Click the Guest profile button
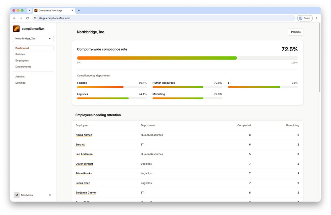Screen dimensions: 331x215 305,18
